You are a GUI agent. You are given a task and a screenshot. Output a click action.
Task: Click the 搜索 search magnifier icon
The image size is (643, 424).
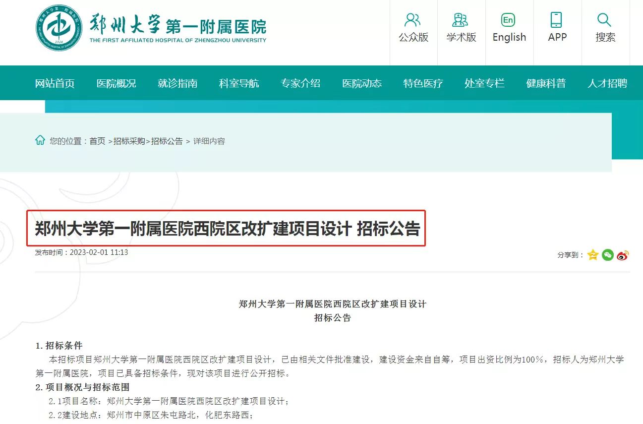click(x=605, y=21)
